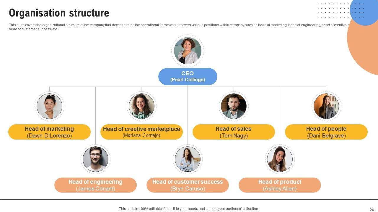Click the CEO Pearl Collings portrait photo

point(188,51)
